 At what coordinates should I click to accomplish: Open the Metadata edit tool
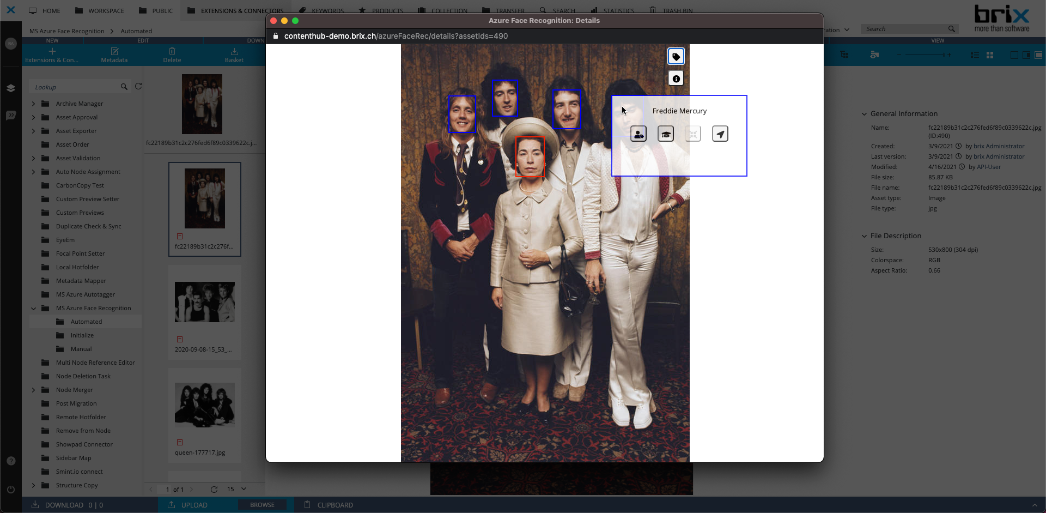(114, 55)
